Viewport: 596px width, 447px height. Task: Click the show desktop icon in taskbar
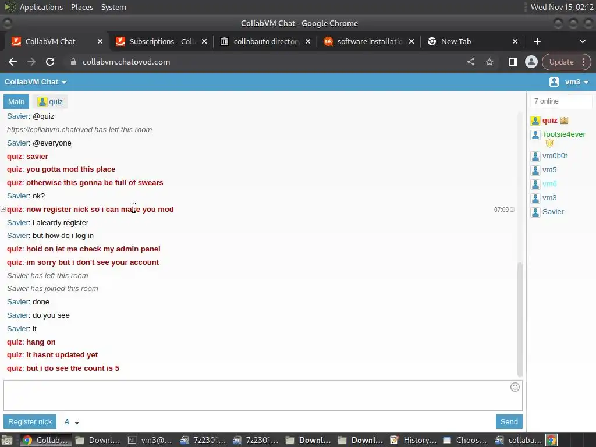pyautogui.click(x=7, y=440)
